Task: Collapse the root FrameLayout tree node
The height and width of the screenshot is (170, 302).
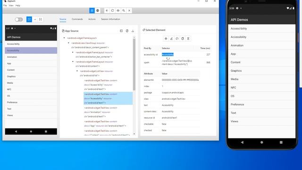Action: (64, 38)
